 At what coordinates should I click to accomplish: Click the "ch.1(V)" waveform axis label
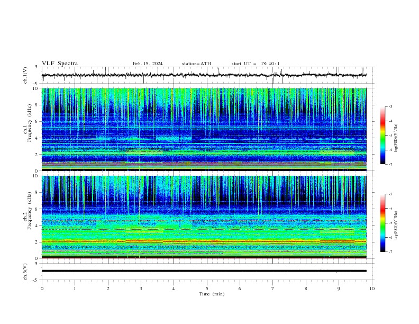[x=25, y=75]
